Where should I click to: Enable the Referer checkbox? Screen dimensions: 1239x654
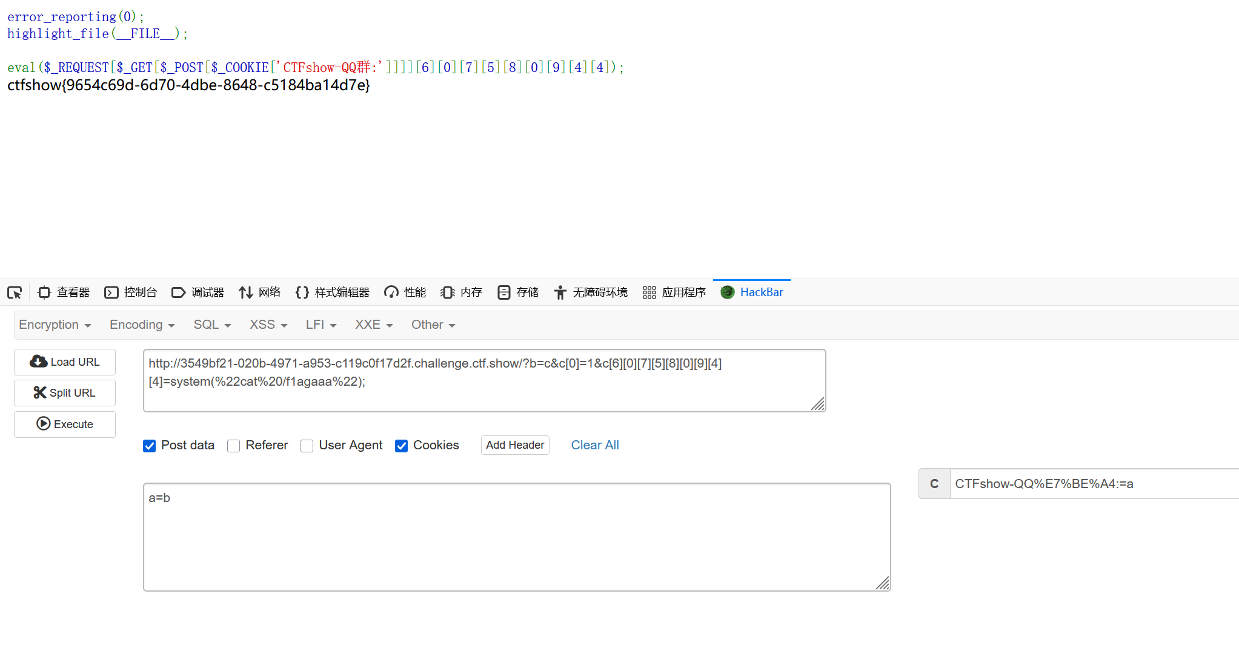click(234, 446)
